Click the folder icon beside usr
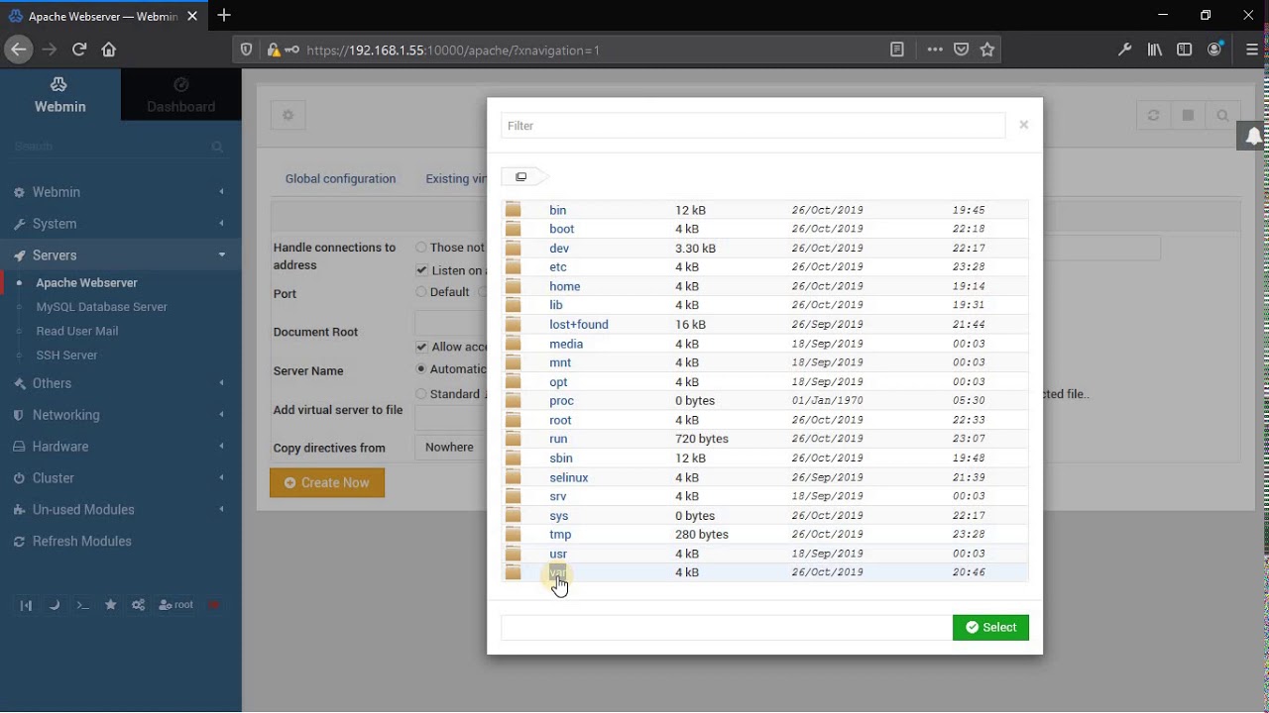The height and width of the screenshot is (713, 1269). [513, 554]
